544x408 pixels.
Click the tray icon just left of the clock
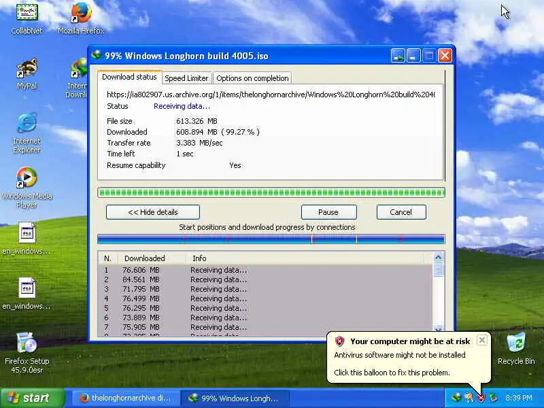pos(493,398)
